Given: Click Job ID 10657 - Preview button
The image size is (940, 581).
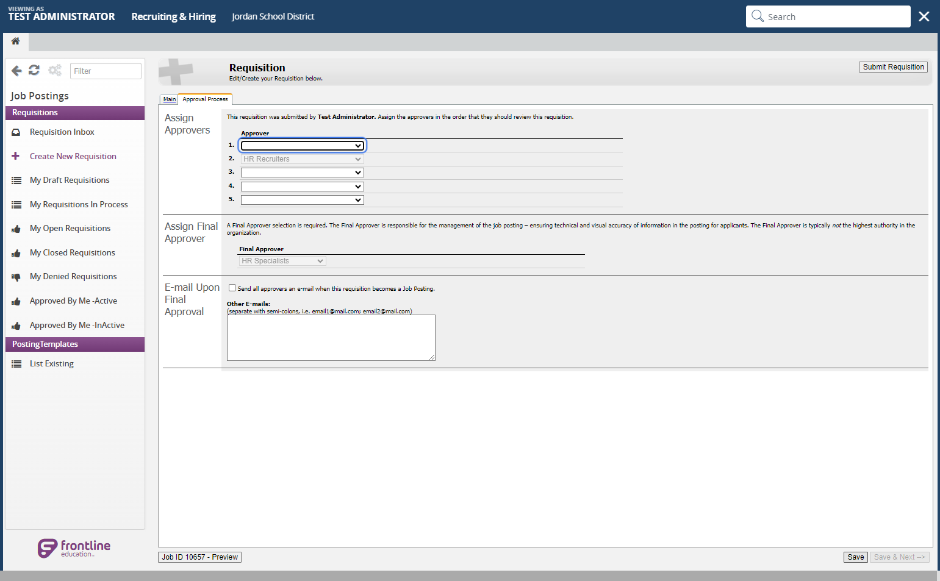Looking at the screenshot, I should click(x=199, y=557).
